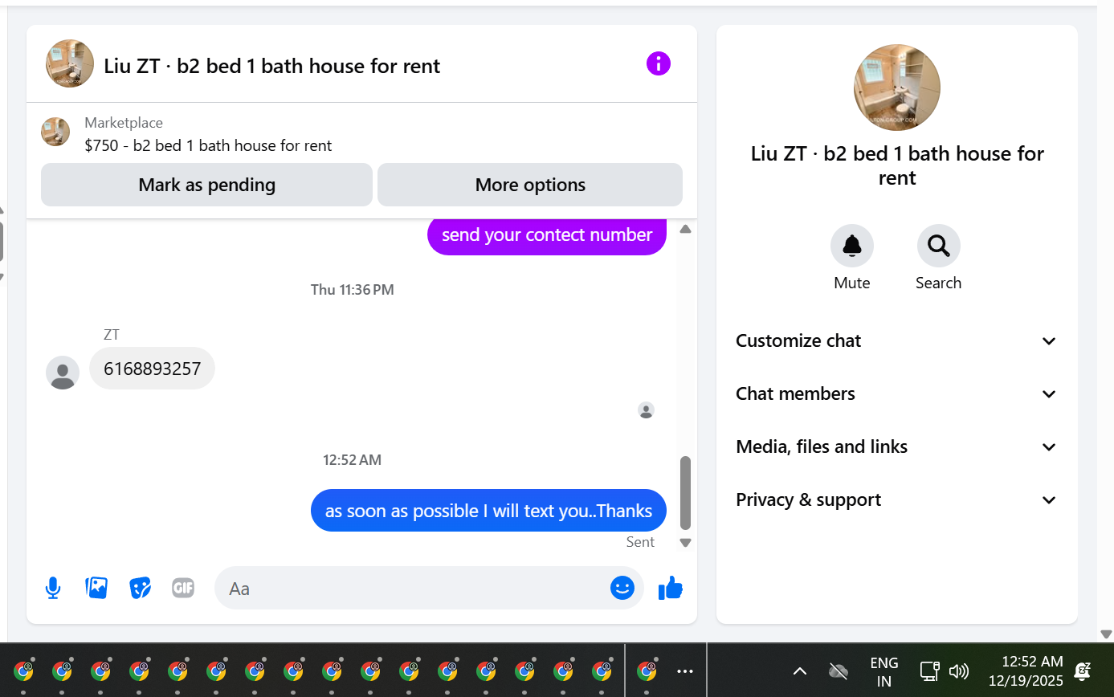This screenshot has width=1114, height=697.
Task: Open the listing profile picture in sidebar
Action: click(897, 88)
